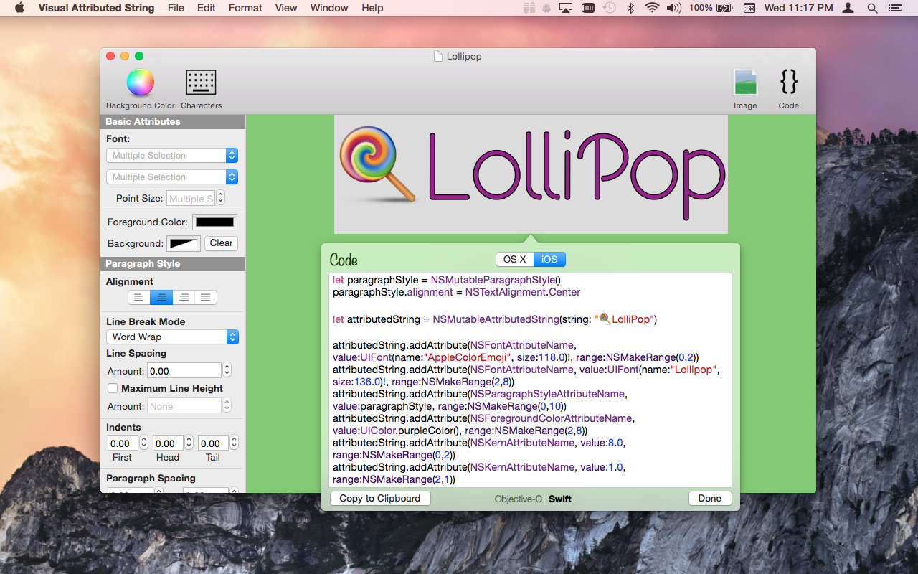Click the volume icon in menu bar
This screenshot has height=574, width=918.
tap(673, 8)
